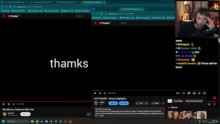Open tab search dropdown in back window
Image resolution: width=220 pixels, height=124 pixels.
[2, 2]
